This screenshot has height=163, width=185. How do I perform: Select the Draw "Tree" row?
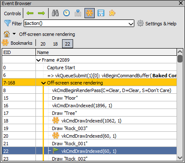pos(90,113)
